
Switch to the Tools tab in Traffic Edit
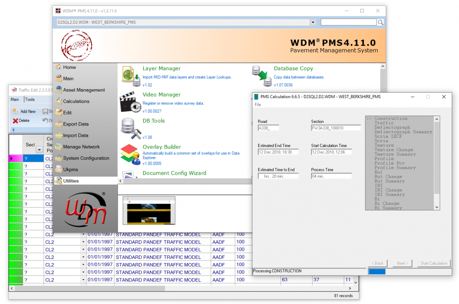click(x=30, y=100)
